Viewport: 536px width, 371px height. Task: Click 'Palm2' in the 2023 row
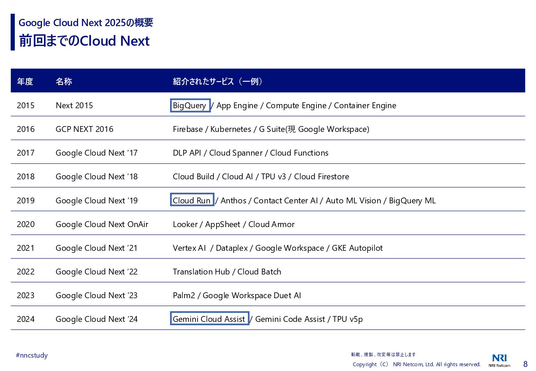[184, 295]
